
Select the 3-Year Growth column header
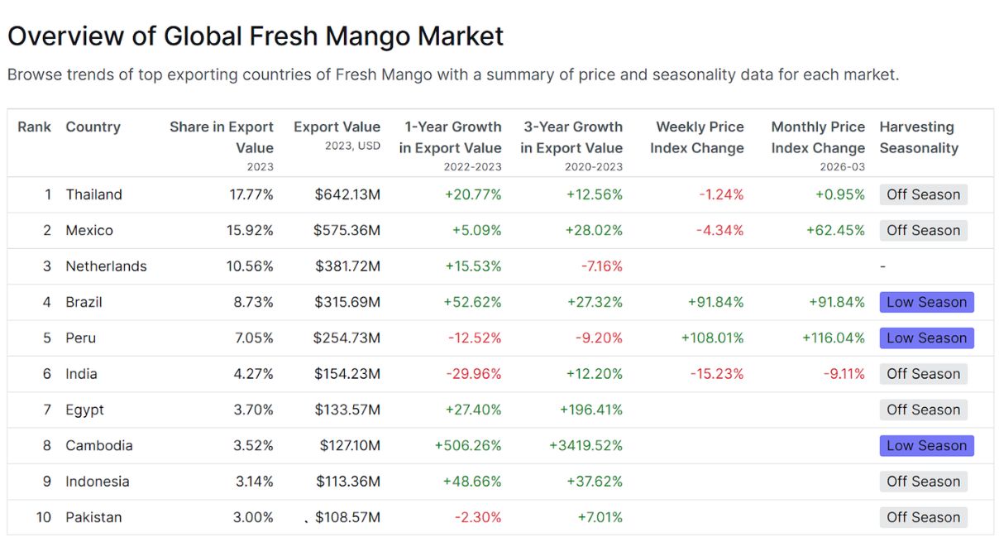click(x=571, y=137)
